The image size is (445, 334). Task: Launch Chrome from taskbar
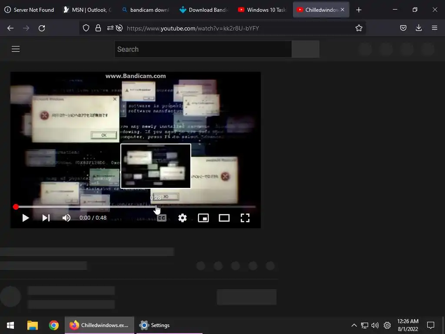tap(53, 325)
